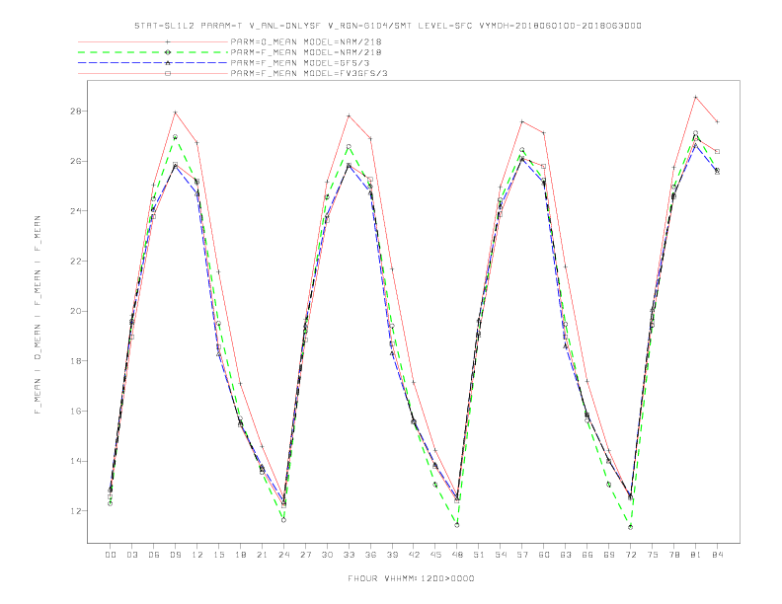782x604 pixels.
Task: Click the diamond marker in the green NAM/218 legend line
Action: pyautogui.click(x=168, y=52)
